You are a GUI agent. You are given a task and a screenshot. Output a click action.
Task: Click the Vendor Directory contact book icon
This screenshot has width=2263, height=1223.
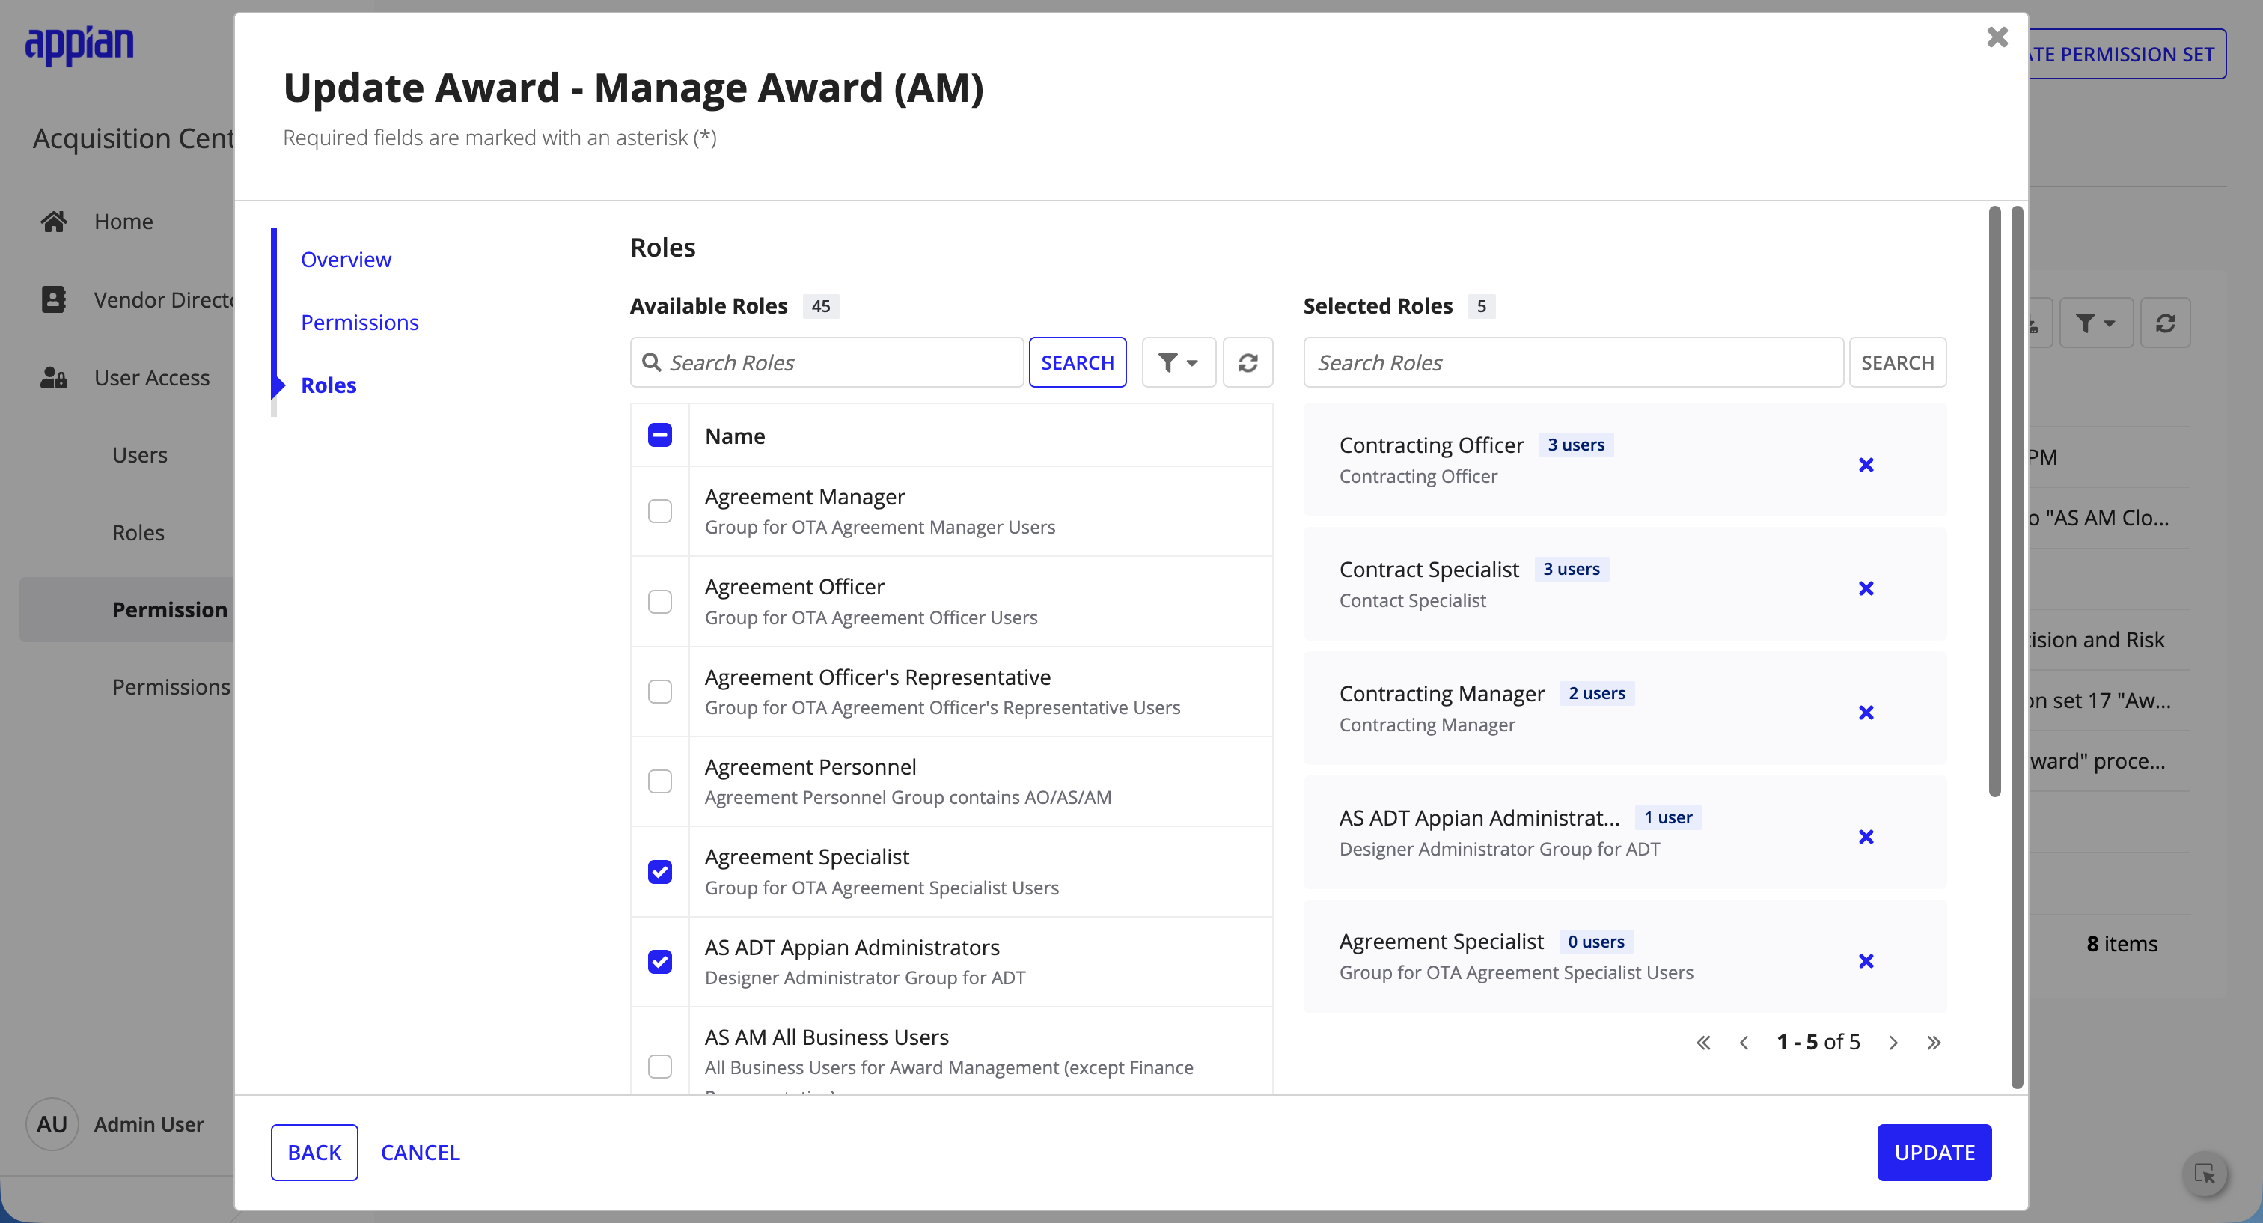tap(54, 299)
